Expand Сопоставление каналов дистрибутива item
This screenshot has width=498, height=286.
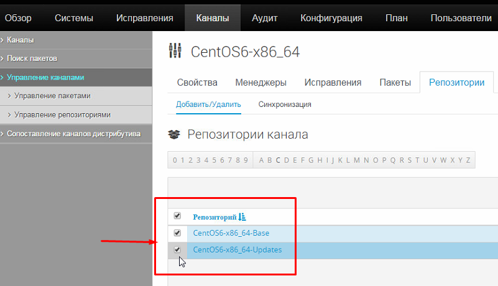tap(73, 133)
